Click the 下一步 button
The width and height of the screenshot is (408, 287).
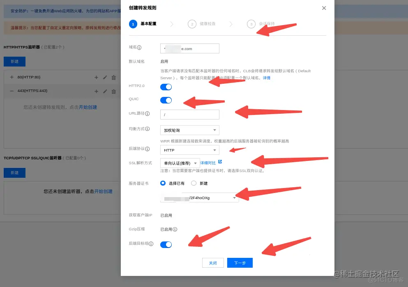[240, 263]
